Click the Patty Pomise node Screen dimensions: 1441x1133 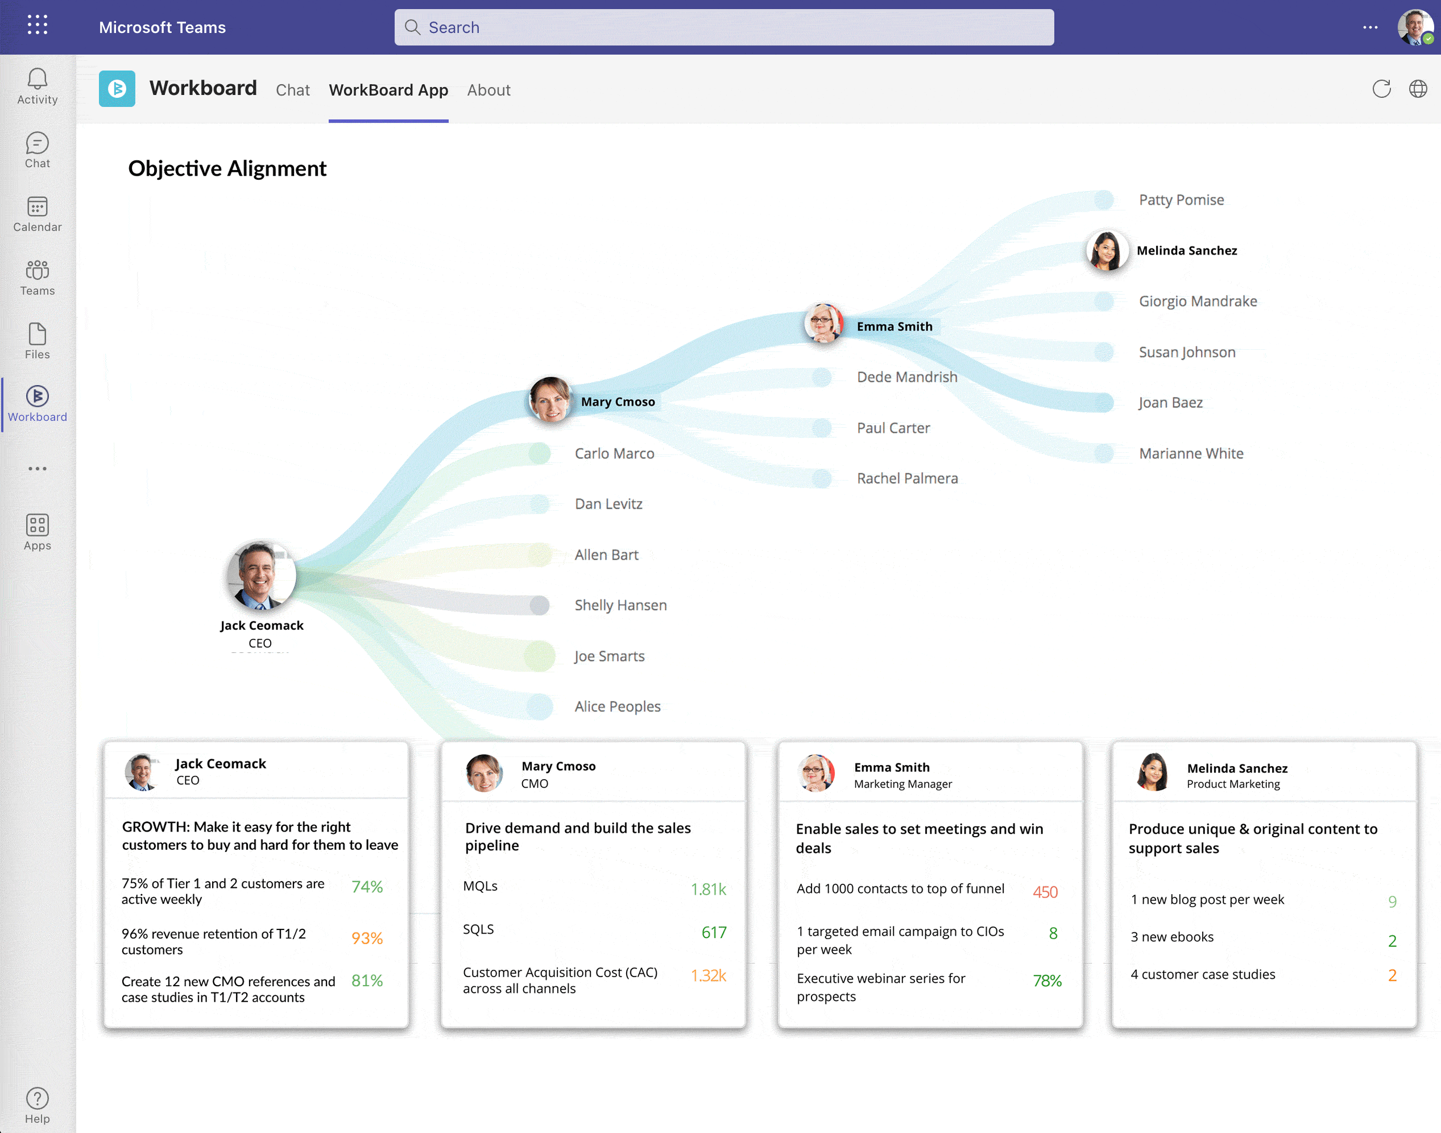(1103, 200)
